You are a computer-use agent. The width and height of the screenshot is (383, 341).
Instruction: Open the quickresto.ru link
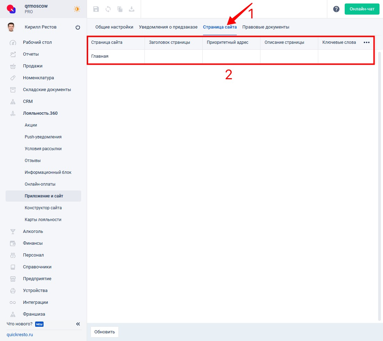20,335
